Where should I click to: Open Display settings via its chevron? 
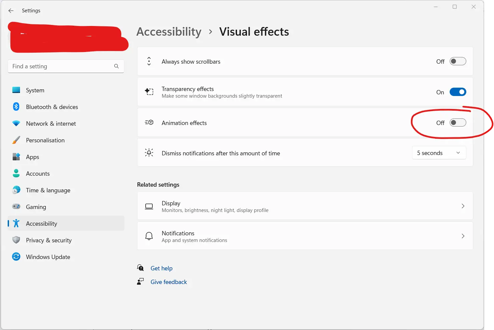pos(463,206)
